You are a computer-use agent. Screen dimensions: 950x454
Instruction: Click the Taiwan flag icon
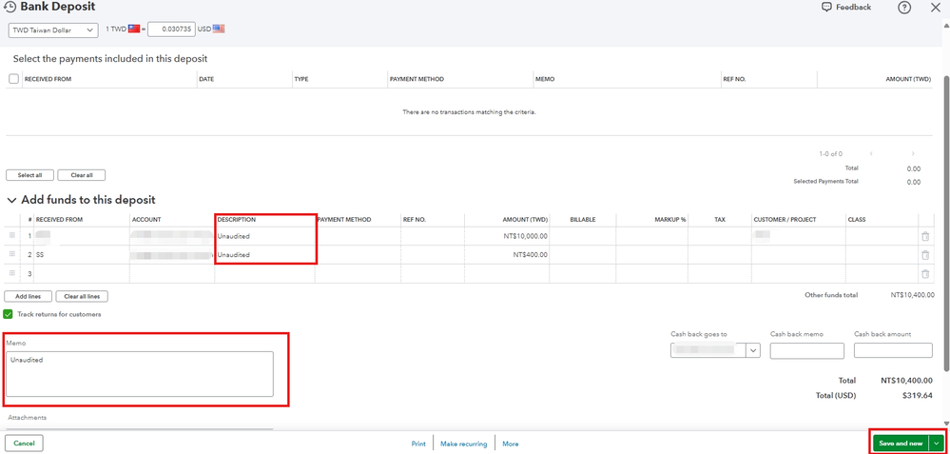pos(134,30)
